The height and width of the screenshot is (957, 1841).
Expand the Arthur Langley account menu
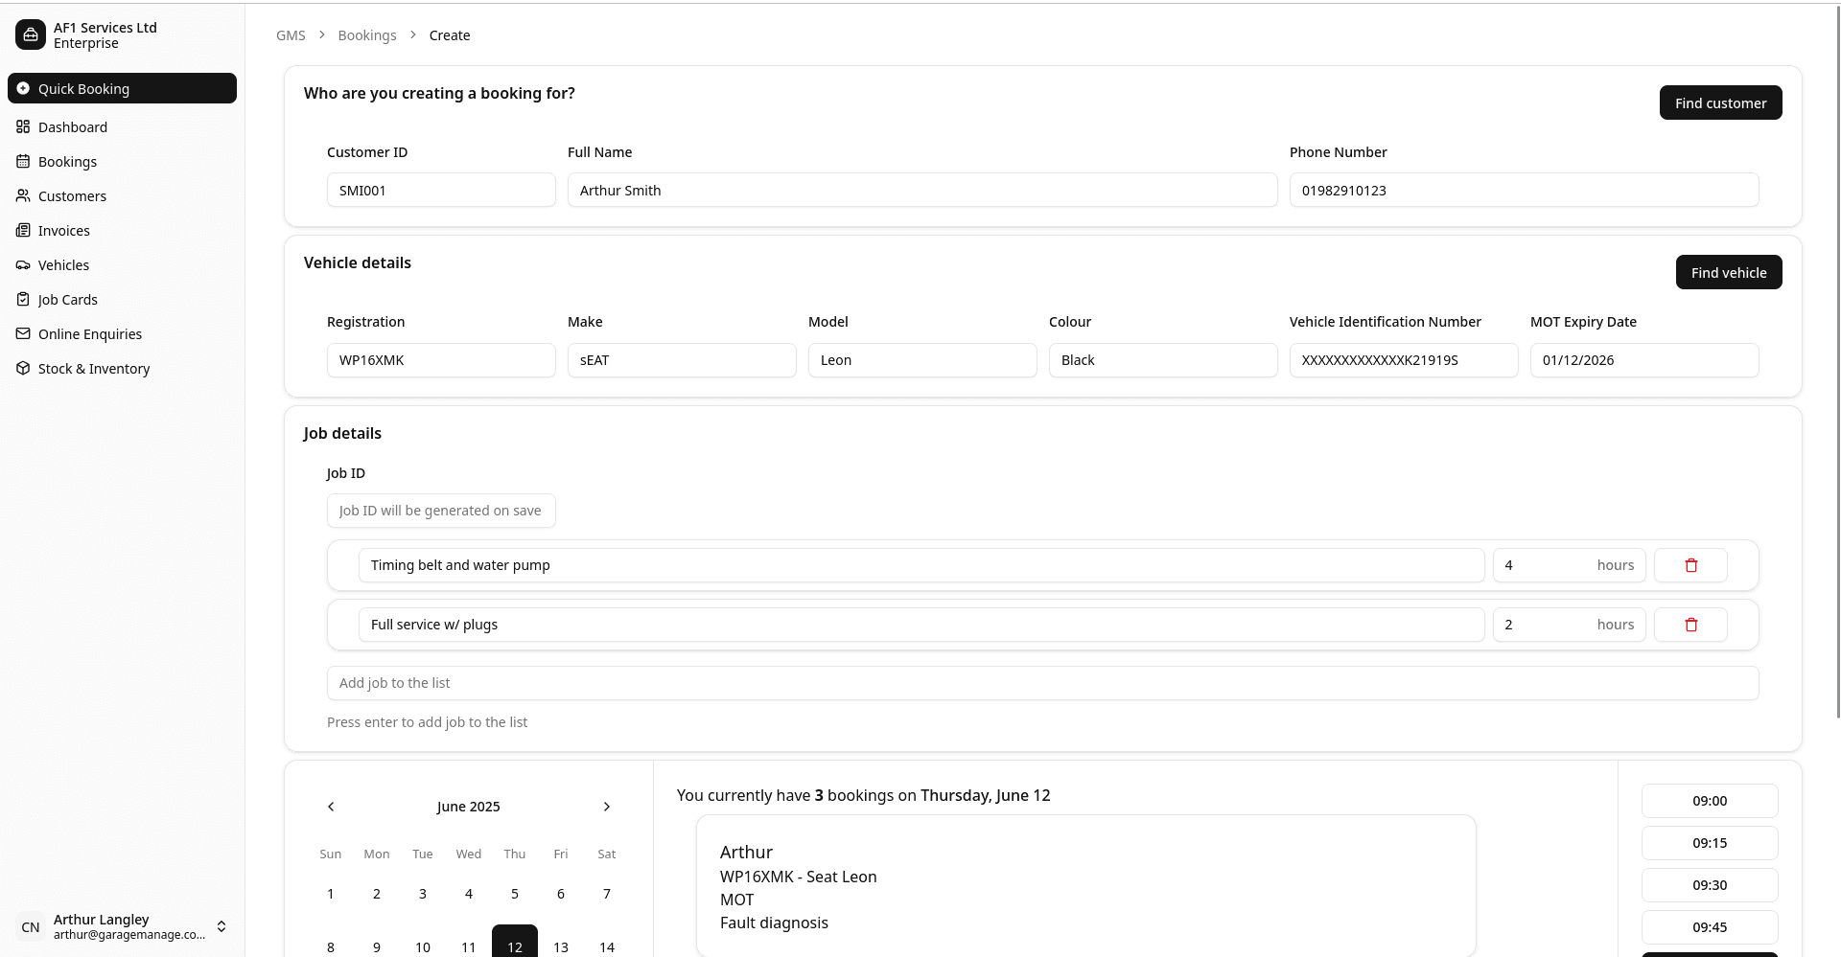(221, 926)
